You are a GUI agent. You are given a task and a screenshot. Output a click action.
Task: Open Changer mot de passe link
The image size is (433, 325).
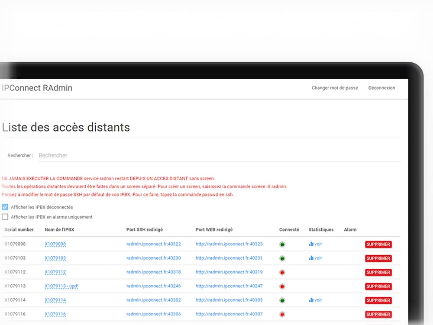335,88
